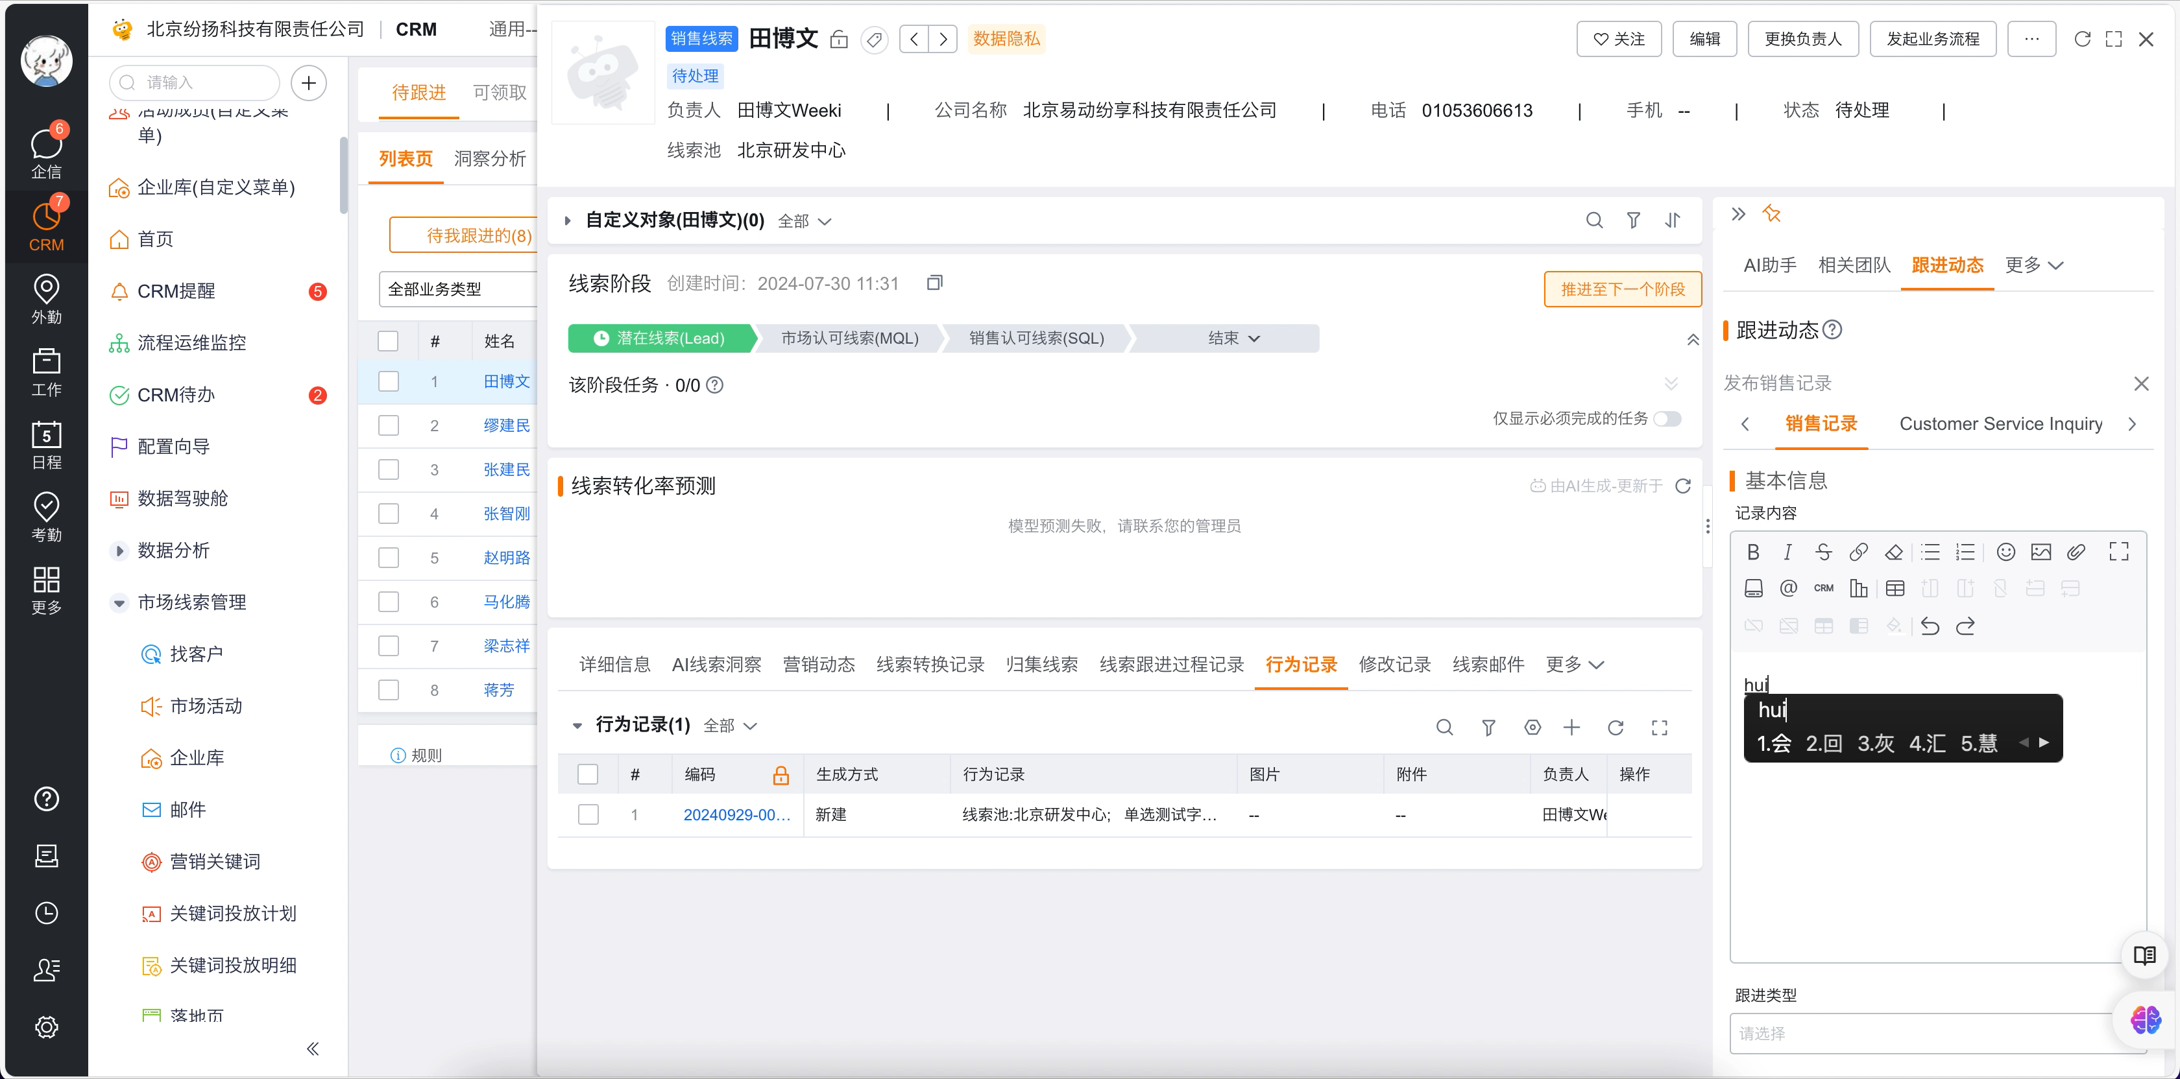
Task: Expand record editor to fullscreen
Action: point(2119,552)
